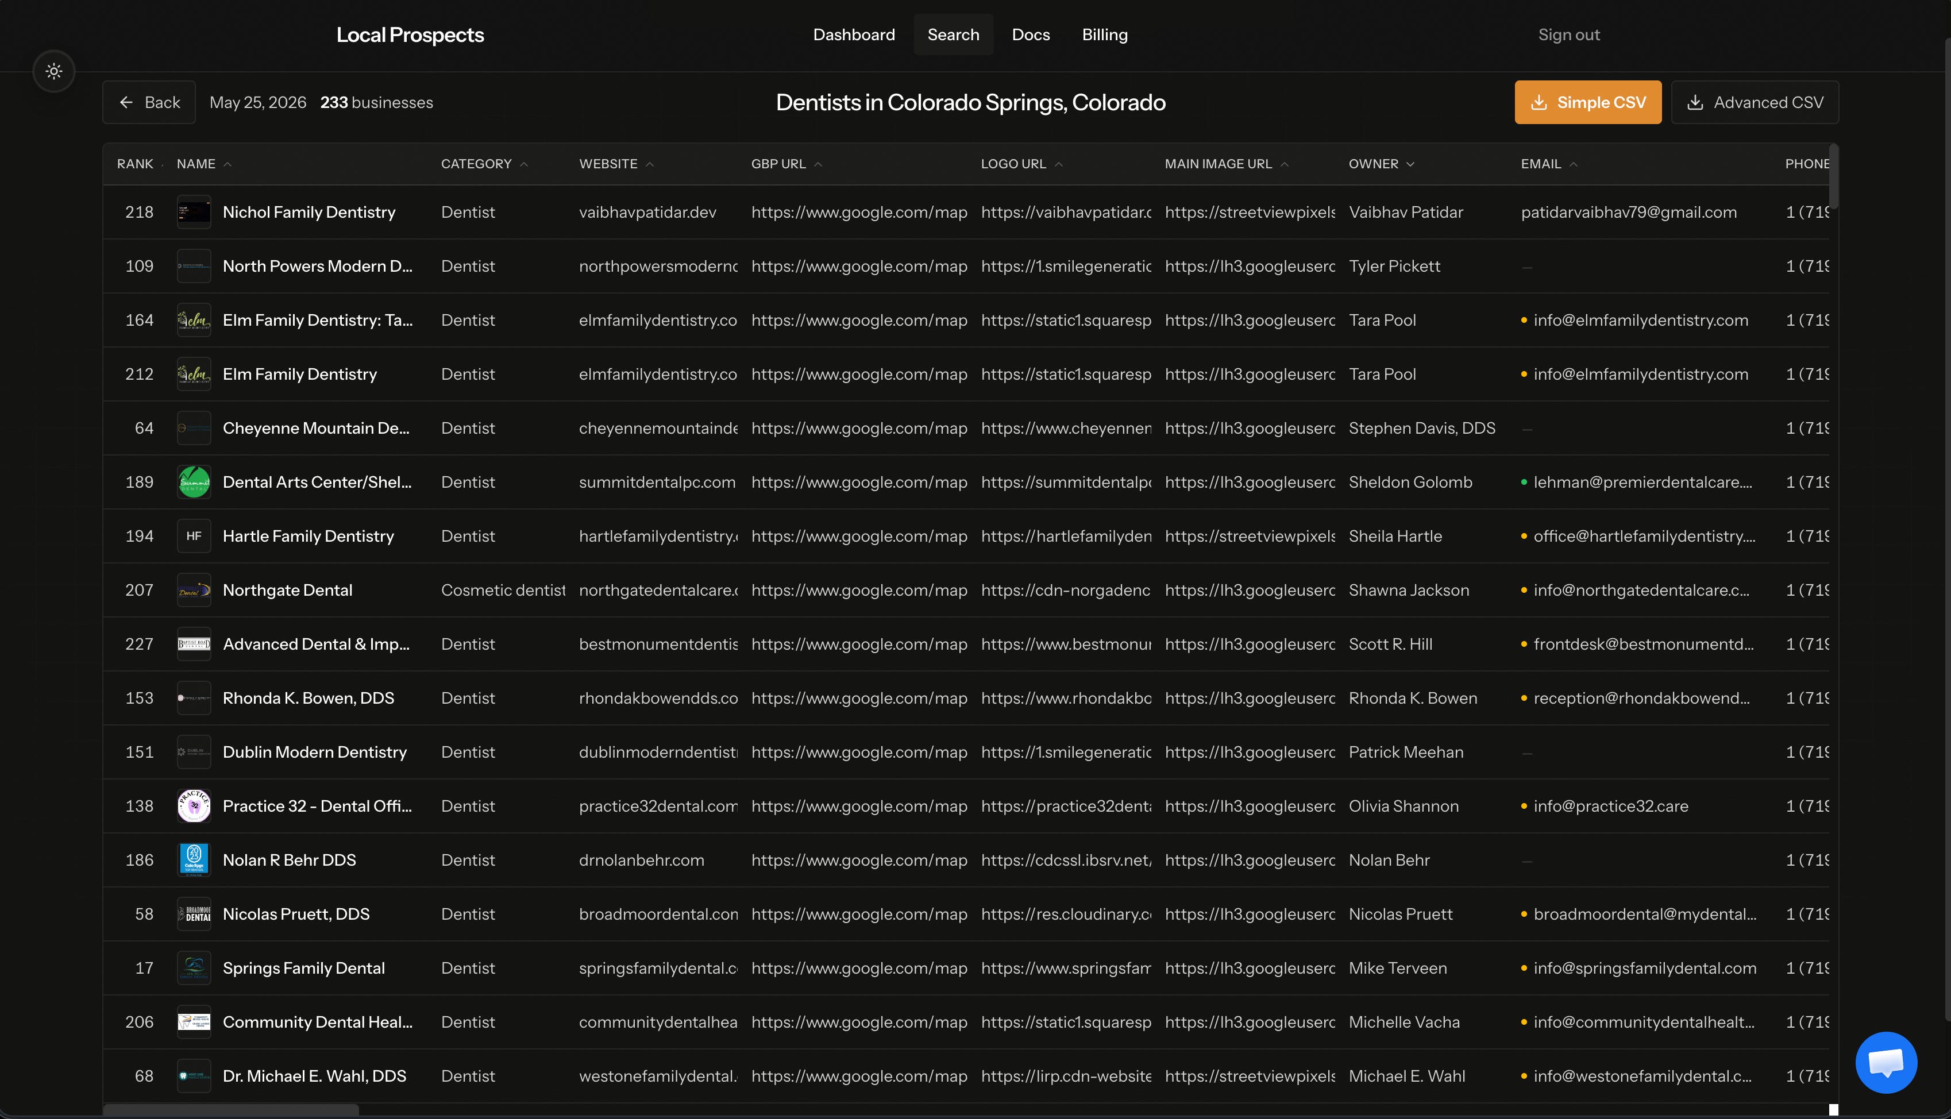Image resolution: width=1951 pixels, height=1119 pixels.
Task: Go back using the Back button
Action: tap(149, 102)
